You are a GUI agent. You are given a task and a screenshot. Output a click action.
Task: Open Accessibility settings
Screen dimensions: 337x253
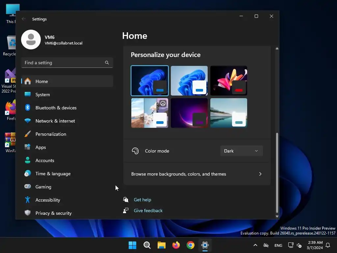click(67, 200)
